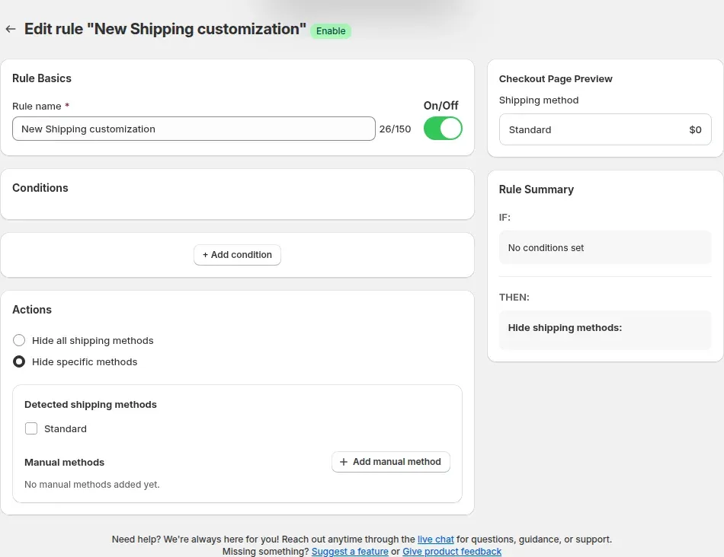This screenshot has height=557, width=724.
Task: Toggle the rule On/Off switch
Action: point(442,128)
